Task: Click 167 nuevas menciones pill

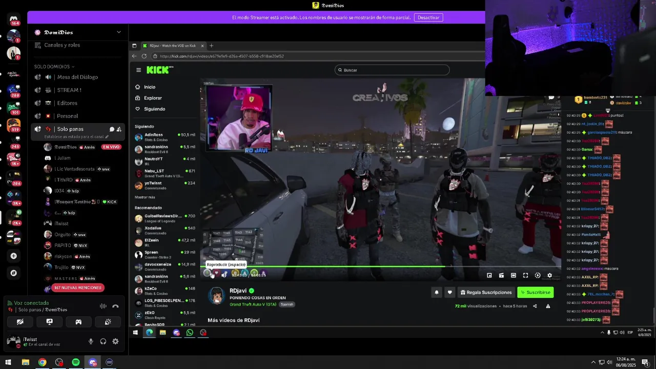Action: pyautogui.click(x=78, y=288)
